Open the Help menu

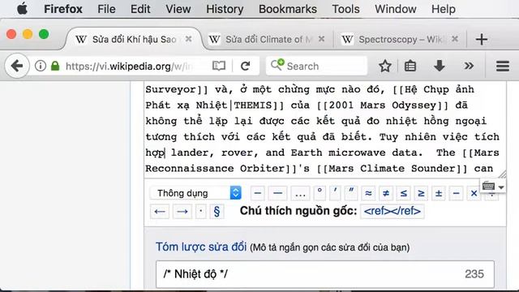tap(444, 9)
